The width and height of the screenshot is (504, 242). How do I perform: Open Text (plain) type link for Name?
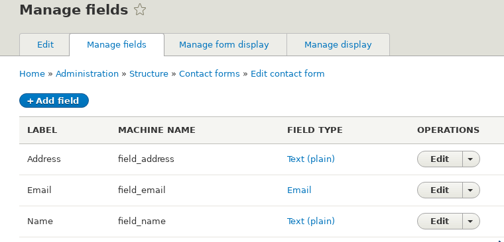pos(311,221)
